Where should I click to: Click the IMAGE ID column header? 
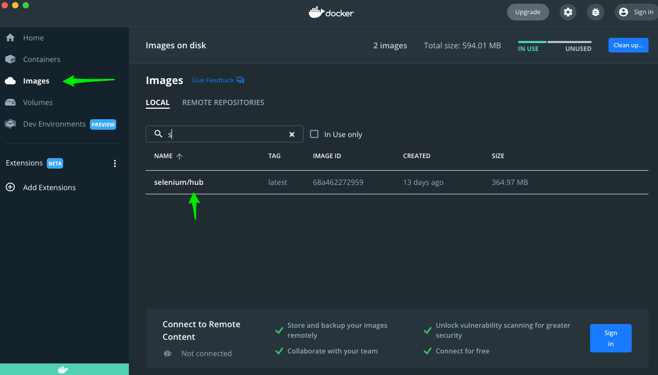click(327, 156)
